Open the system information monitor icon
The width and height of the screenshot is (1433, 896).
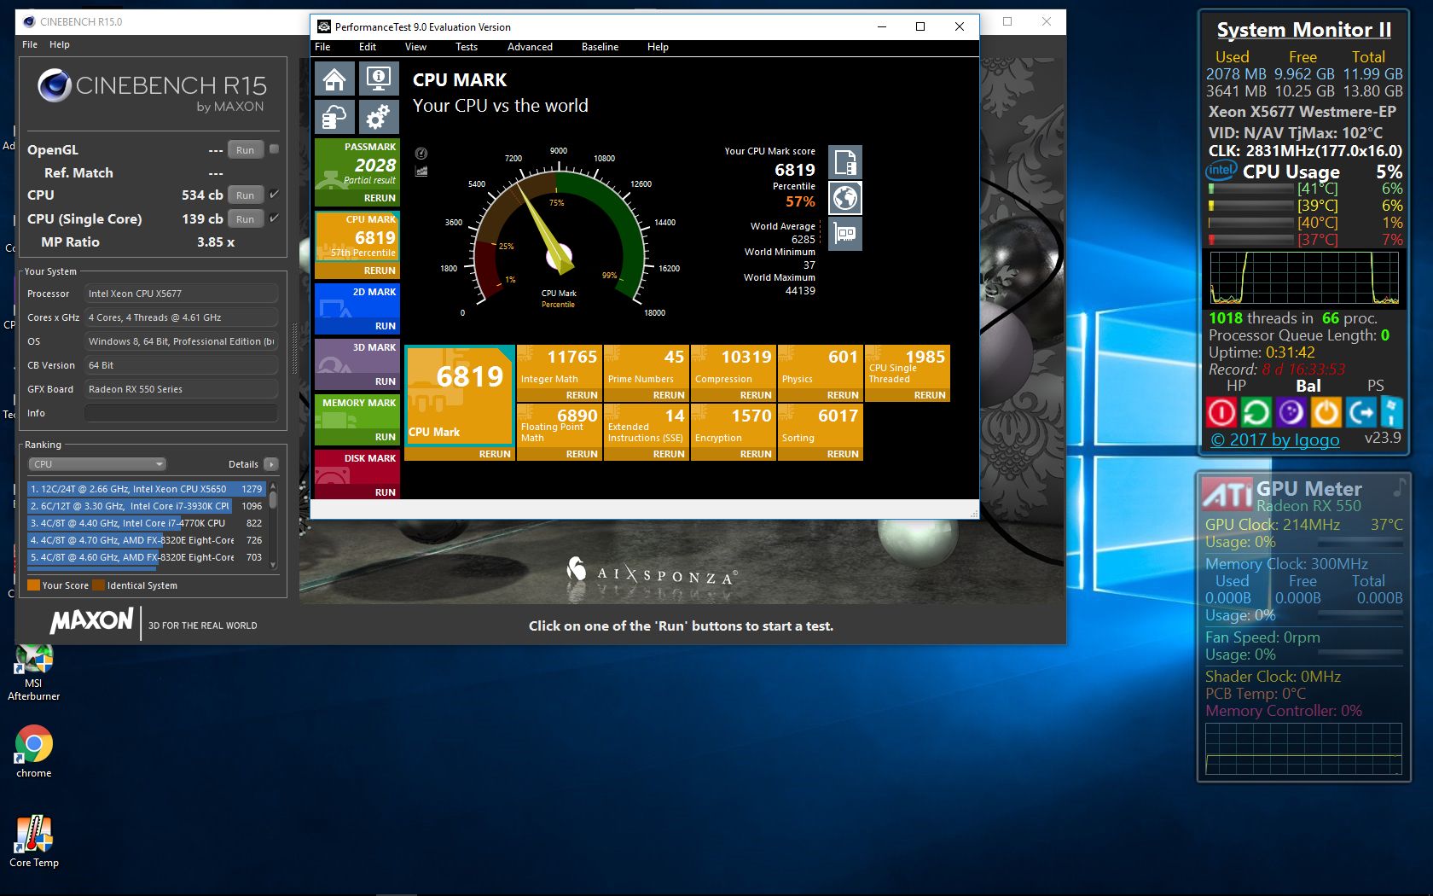(x=378, y=79)
